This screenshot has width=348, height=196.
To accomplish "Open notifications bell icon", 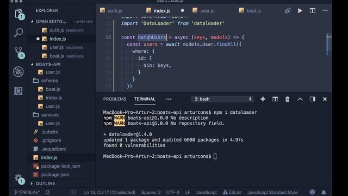I will [x=324, y=192].
